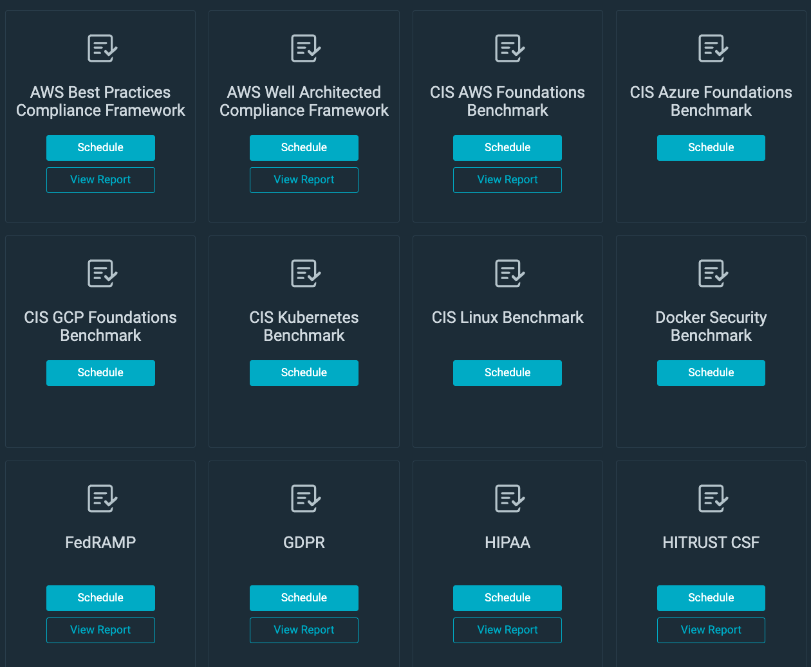Schedule the CIS Linux Benchmark

point(507,373)
